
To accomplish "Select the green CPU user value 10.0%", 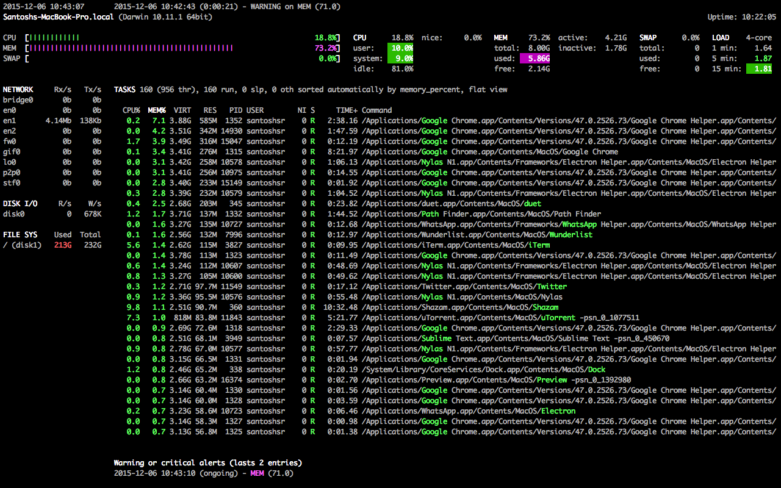I will coord(400,48).
